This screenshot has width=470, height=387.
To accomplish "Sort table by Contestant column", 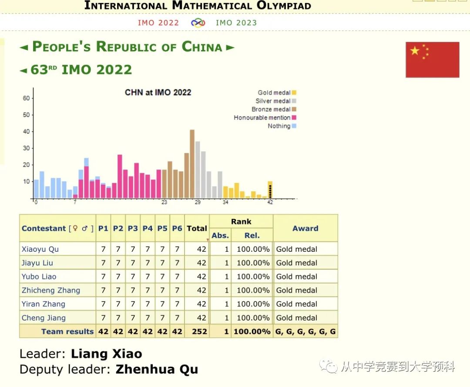I will coord(44,228).
